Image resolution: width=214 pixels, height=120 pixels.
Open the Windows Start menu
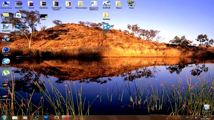pyautogui.click(x=4, y=118)
